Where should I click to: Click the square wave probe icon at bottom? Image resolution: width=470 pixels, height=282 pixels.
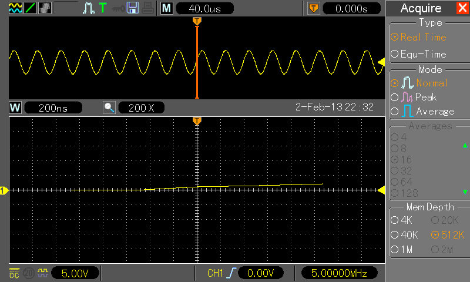[43, 273]
